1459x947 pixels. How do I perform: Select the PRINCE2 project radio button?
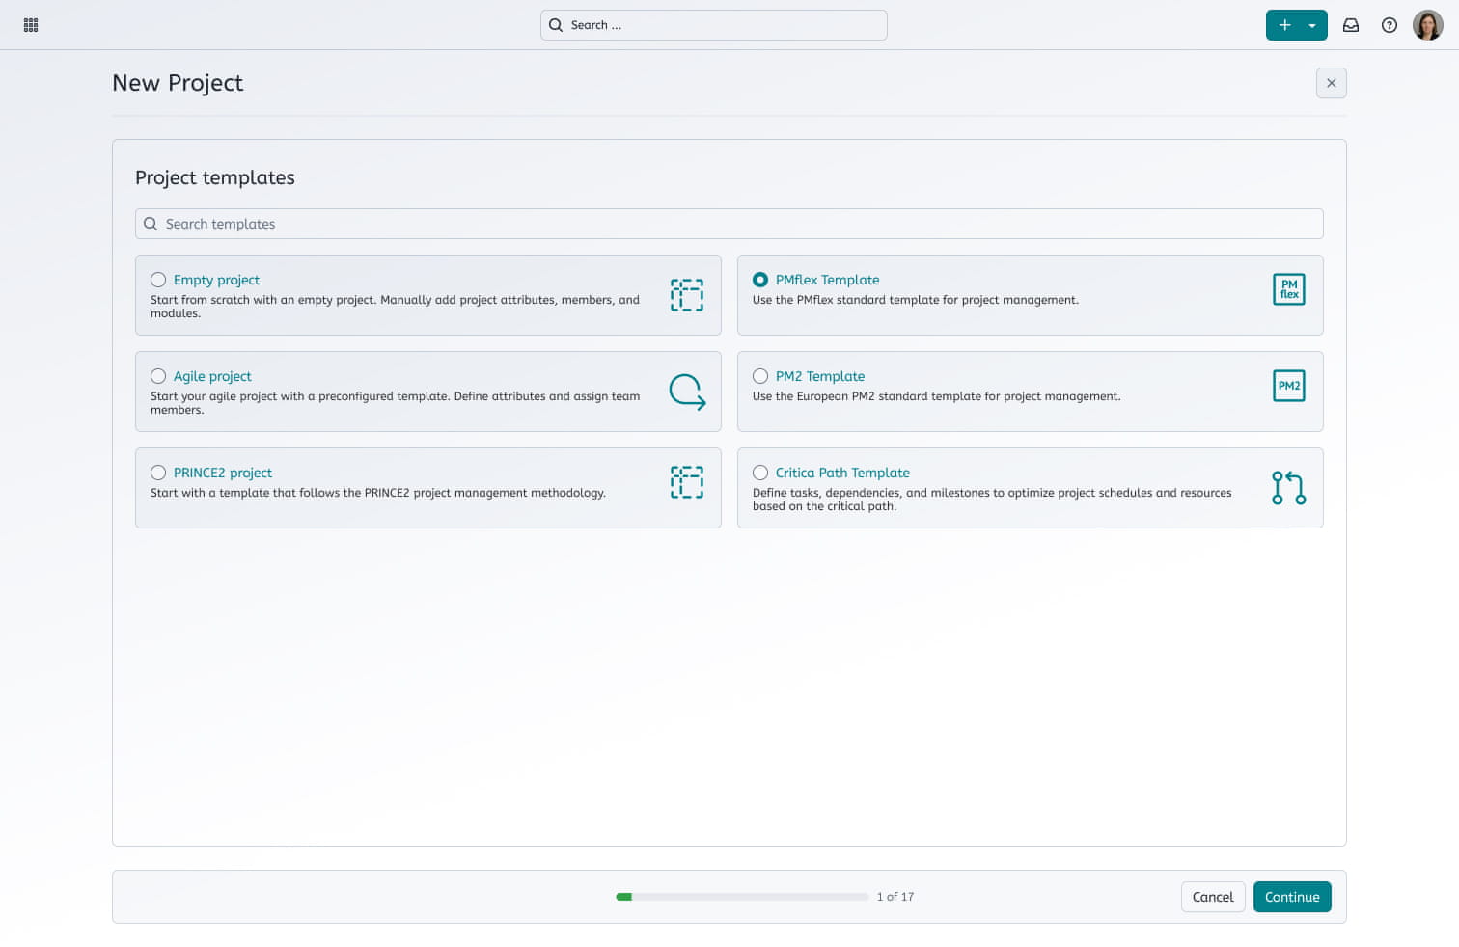[x=158, y=473]
